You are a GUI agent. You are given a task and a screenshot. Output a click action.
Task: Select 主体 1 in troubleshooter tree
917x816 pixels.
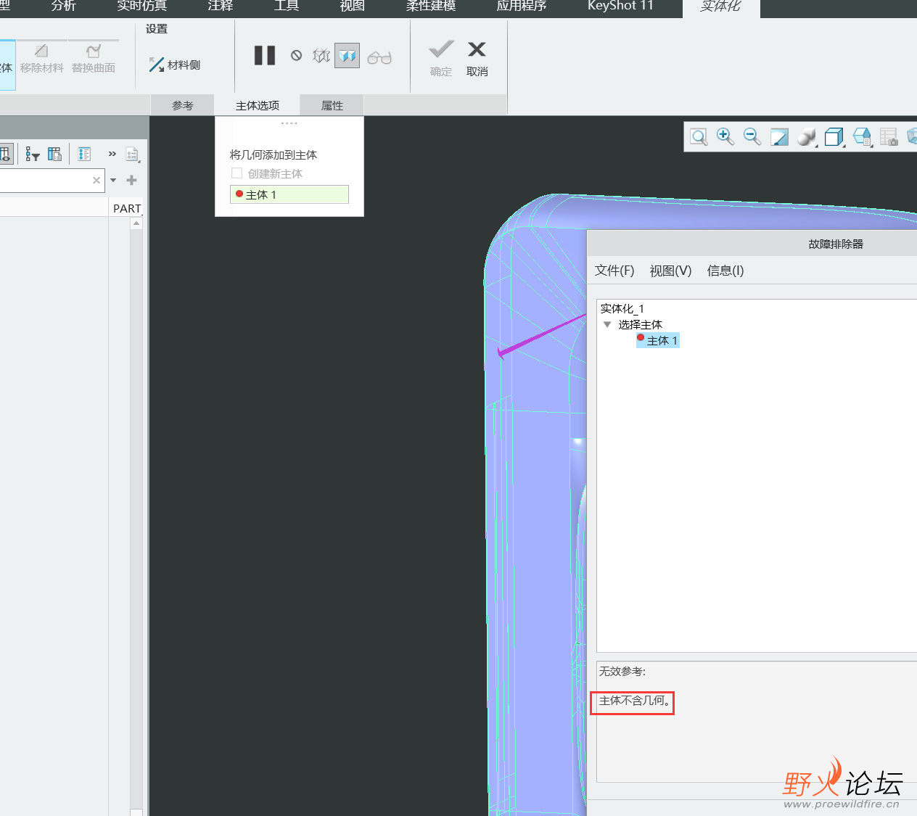coord(658,340)
